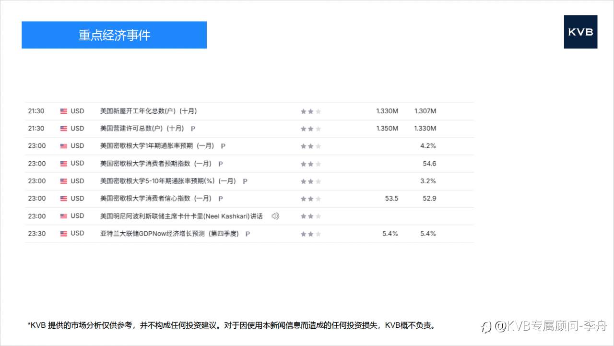
Task: Click the P marker on the 5-10年期通胀率预期 row
Action: click(245, 181)
